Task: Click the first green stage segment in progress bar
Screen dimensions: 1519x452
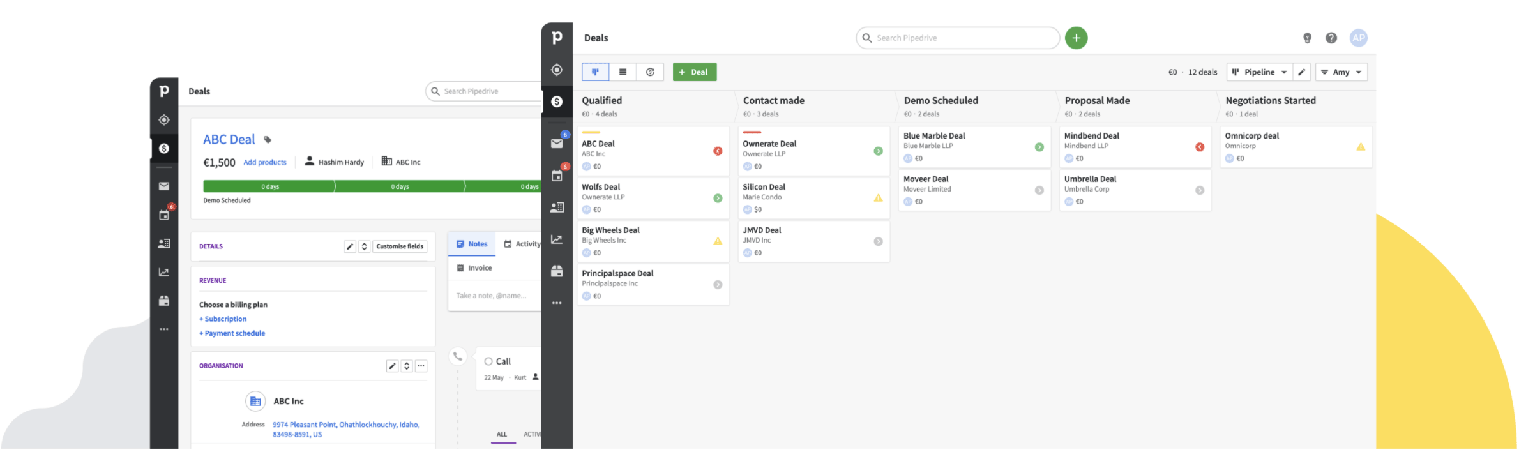Action: [269, 186]
